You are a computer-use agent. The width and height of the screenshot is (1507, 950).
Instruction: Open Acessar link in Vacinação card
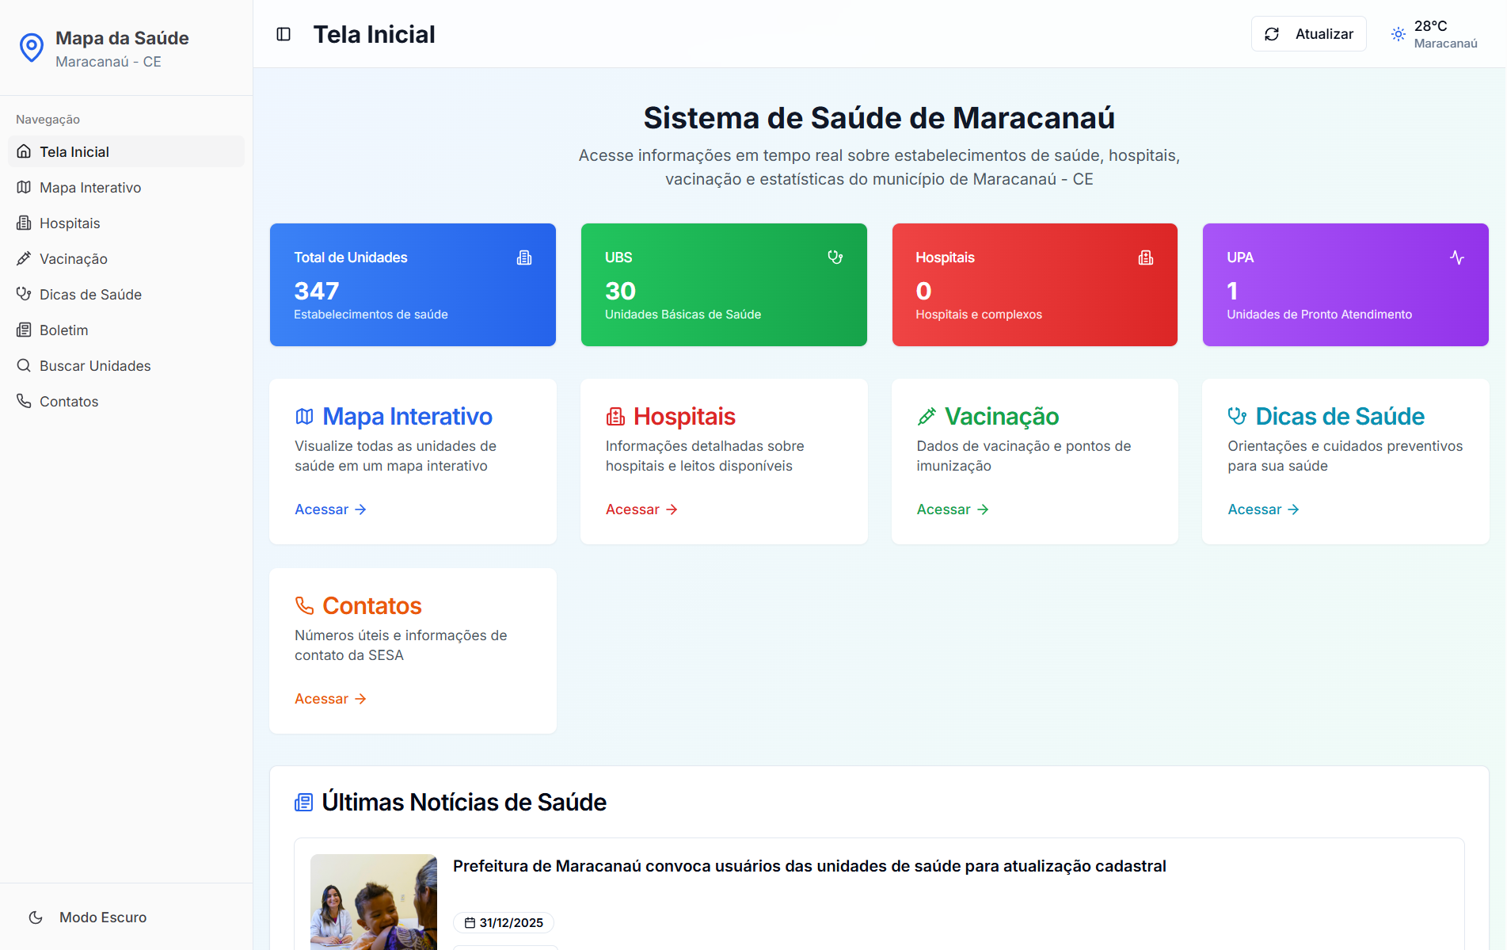click(x=952, y=509)
